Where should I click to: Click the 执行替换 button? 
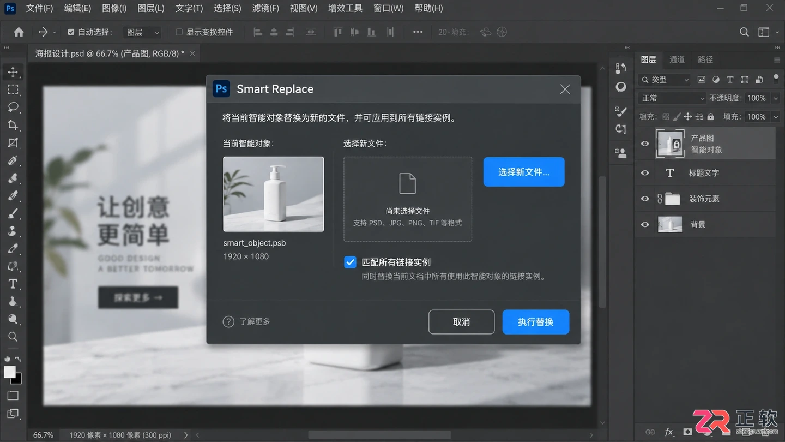(x=536, y=322)
